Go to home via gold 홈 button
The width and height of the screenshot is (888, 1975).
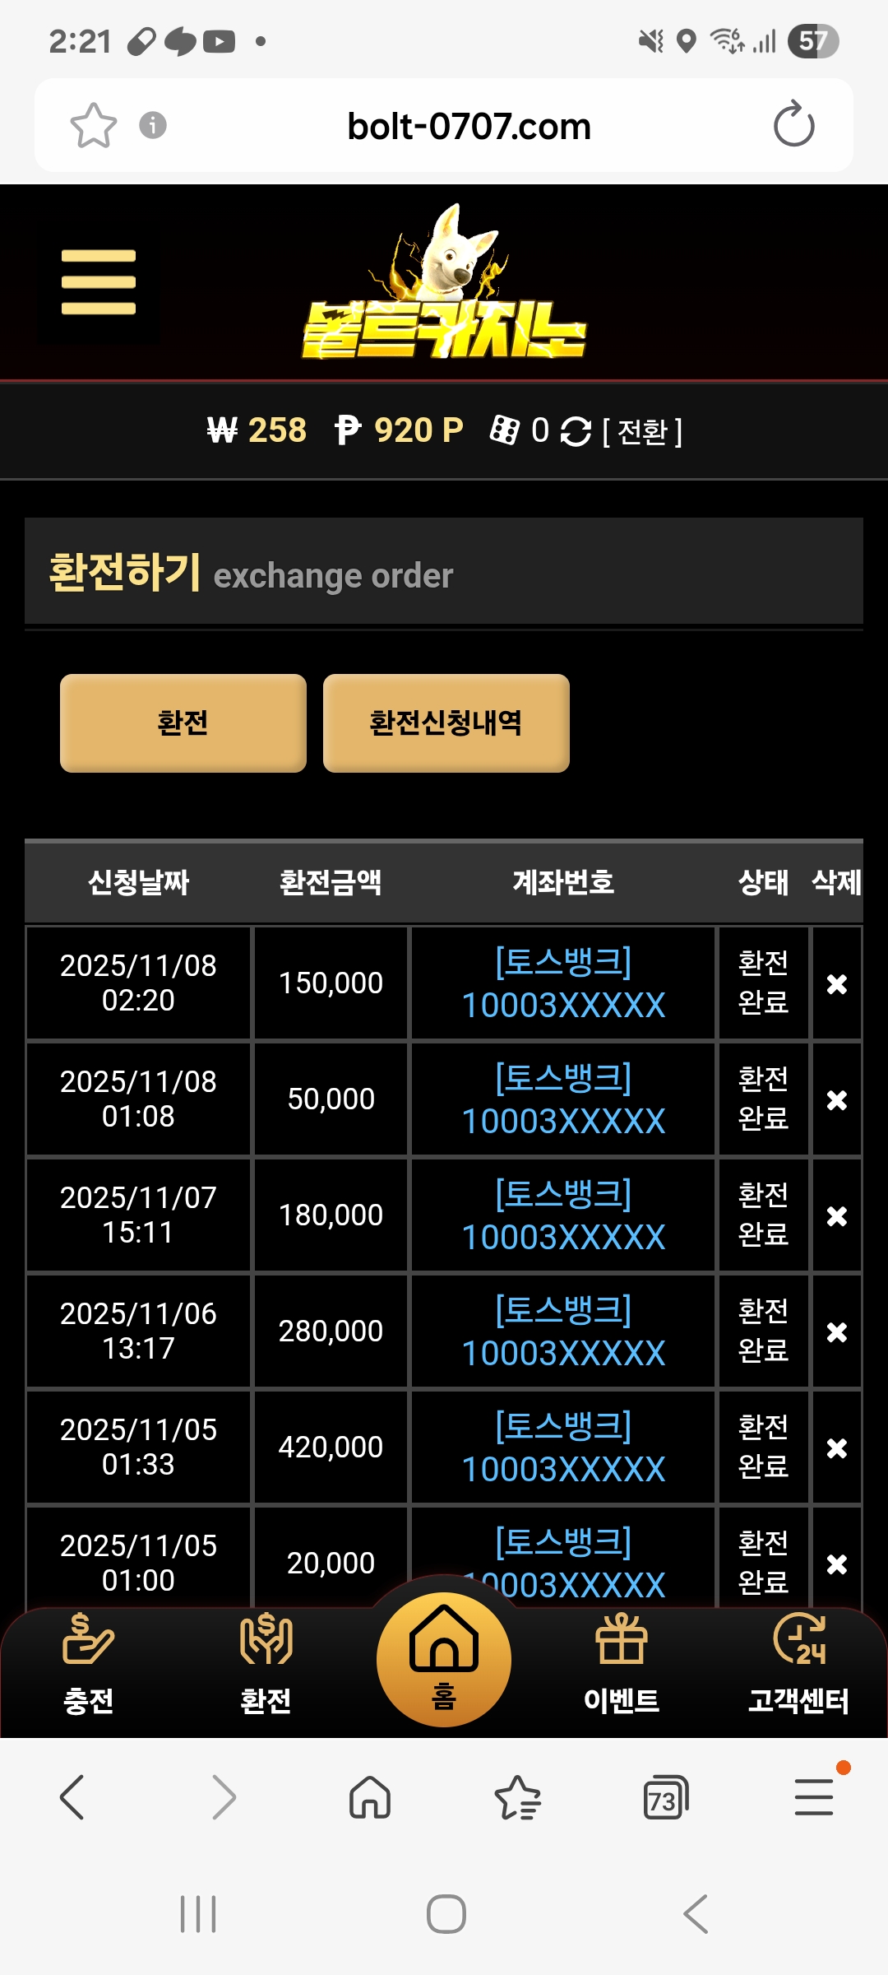click(444, 1657)
